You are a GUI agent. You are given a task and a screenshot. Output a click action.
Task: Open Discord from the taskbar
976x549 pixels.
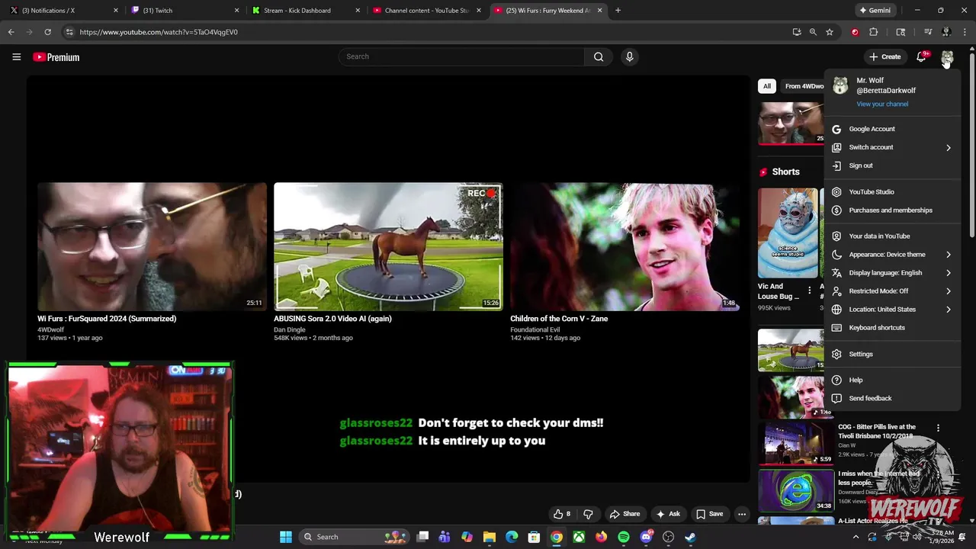[x=646, y=537]
